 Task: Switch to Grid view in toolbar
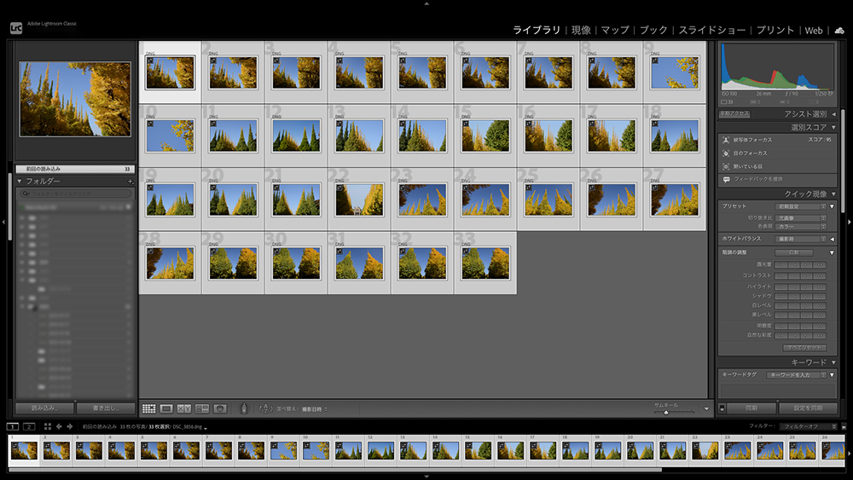[x=149, y=408]
